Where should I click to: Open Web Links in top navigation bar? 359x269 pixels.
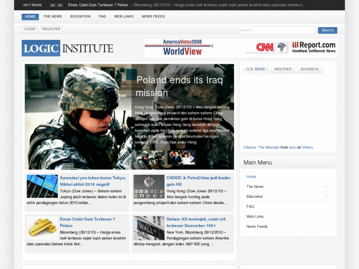point(124,16)
